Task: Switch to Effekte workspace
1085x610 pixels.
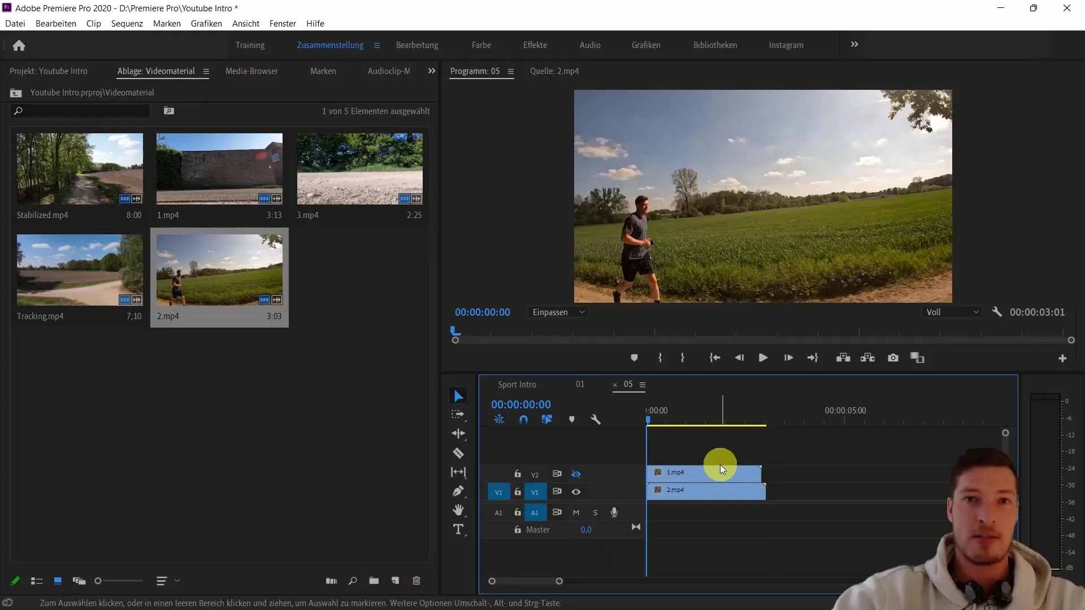Action: pos(535,45)
